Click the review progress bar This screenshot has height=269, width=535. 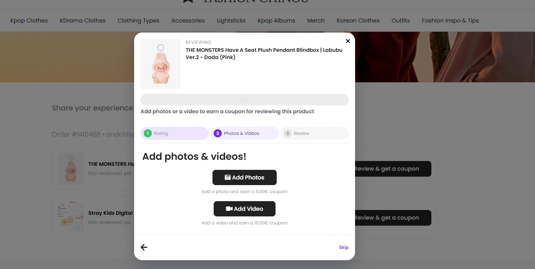(x=244, y=100)
